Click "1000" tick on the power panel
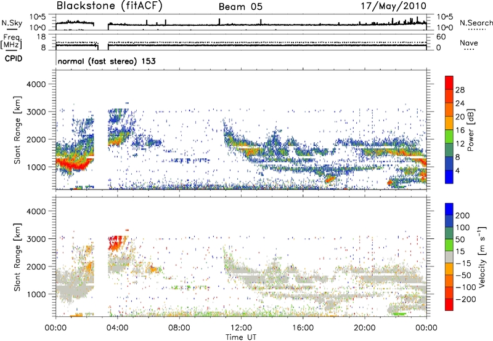Screen dimensions: 493x341 point(36,167)
